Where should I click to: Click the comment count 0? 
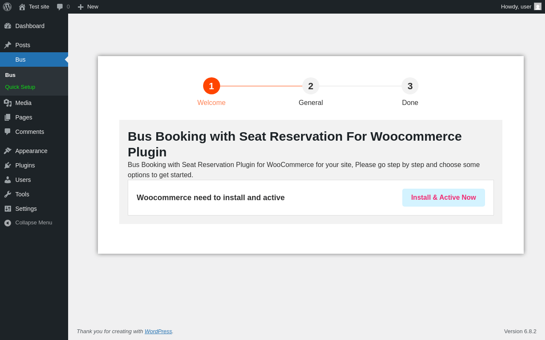coord(68,7)
